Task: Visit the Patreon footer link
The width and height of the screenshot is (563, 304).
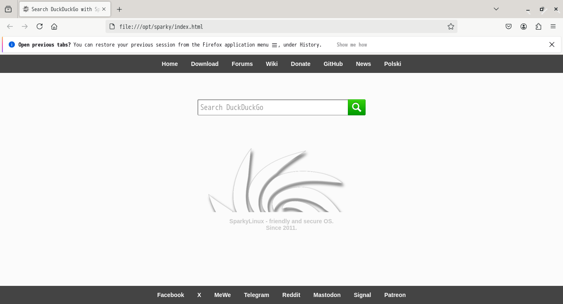Action: click(x=395, y=295)
